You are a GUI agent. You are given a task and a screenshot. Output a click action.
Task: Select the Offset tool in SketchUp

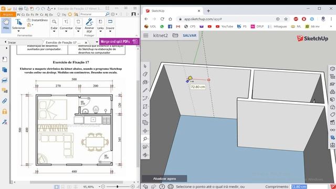pos(145,122)
